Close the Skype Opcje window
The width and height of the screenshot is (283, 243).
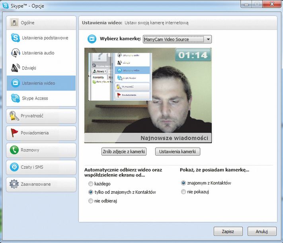tap(271, 4)
